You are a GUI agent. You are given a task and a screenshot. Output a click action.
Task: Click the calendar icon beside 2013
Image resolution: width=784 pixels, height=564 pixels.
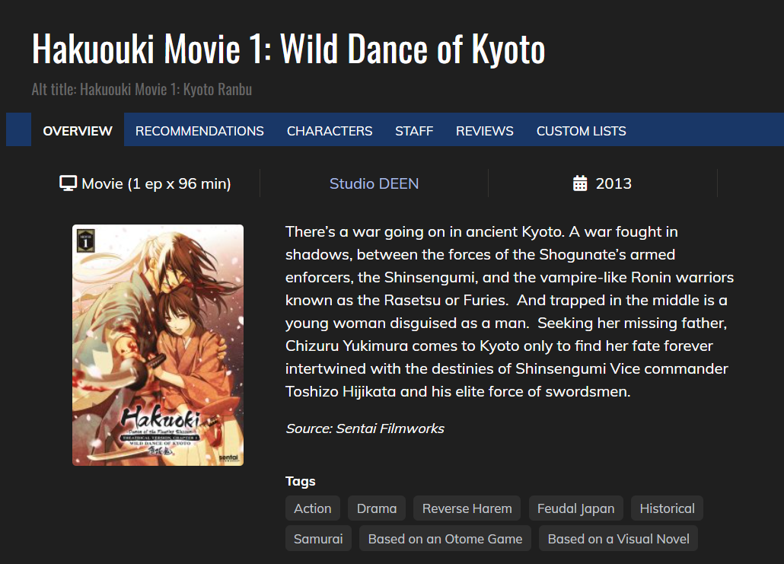pos(580,183)
